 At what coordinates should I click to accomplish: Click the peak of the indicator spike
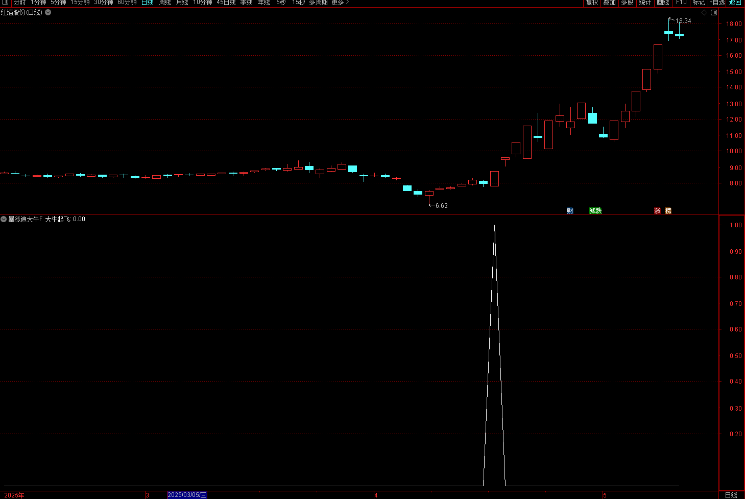click(x=494, y=226)
